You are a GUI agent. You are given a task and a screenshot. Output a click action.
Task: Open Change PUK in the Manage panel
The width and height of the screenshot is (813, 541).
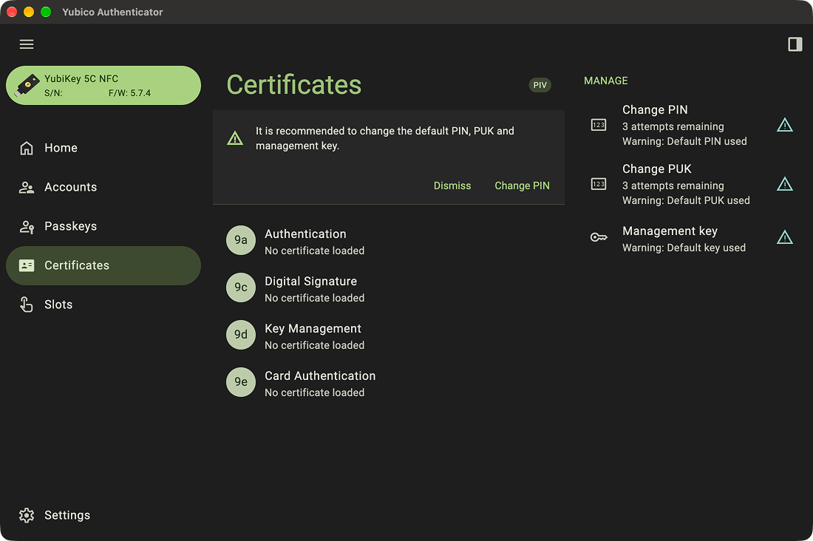(692, 184)
